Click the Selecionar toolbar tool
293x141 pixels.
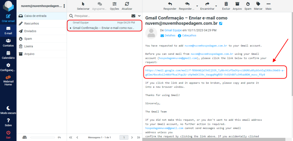[83, 6]
